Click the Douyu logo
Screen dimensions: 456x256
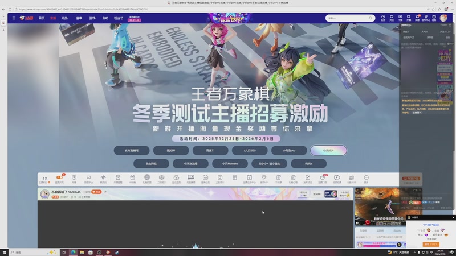coord(26,18)
